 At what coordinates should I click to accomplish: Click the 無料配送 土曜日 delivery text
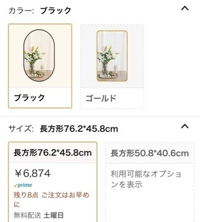click(x=39, y=215)
